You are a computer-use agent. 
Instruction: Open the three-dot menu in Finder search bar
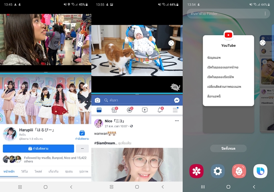click(x=265, y=14)
